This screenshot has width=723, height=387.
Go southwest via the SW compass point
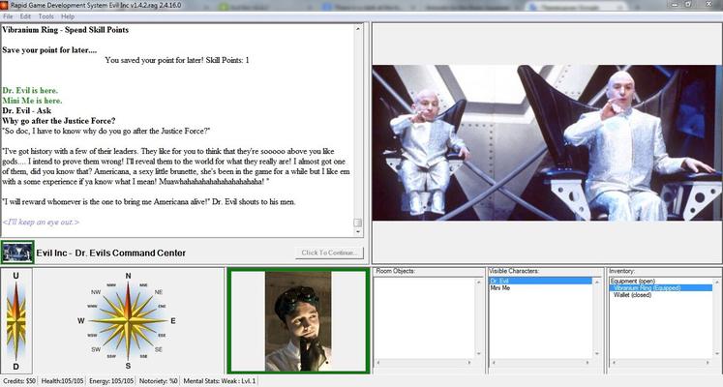[x=96, y=349]
